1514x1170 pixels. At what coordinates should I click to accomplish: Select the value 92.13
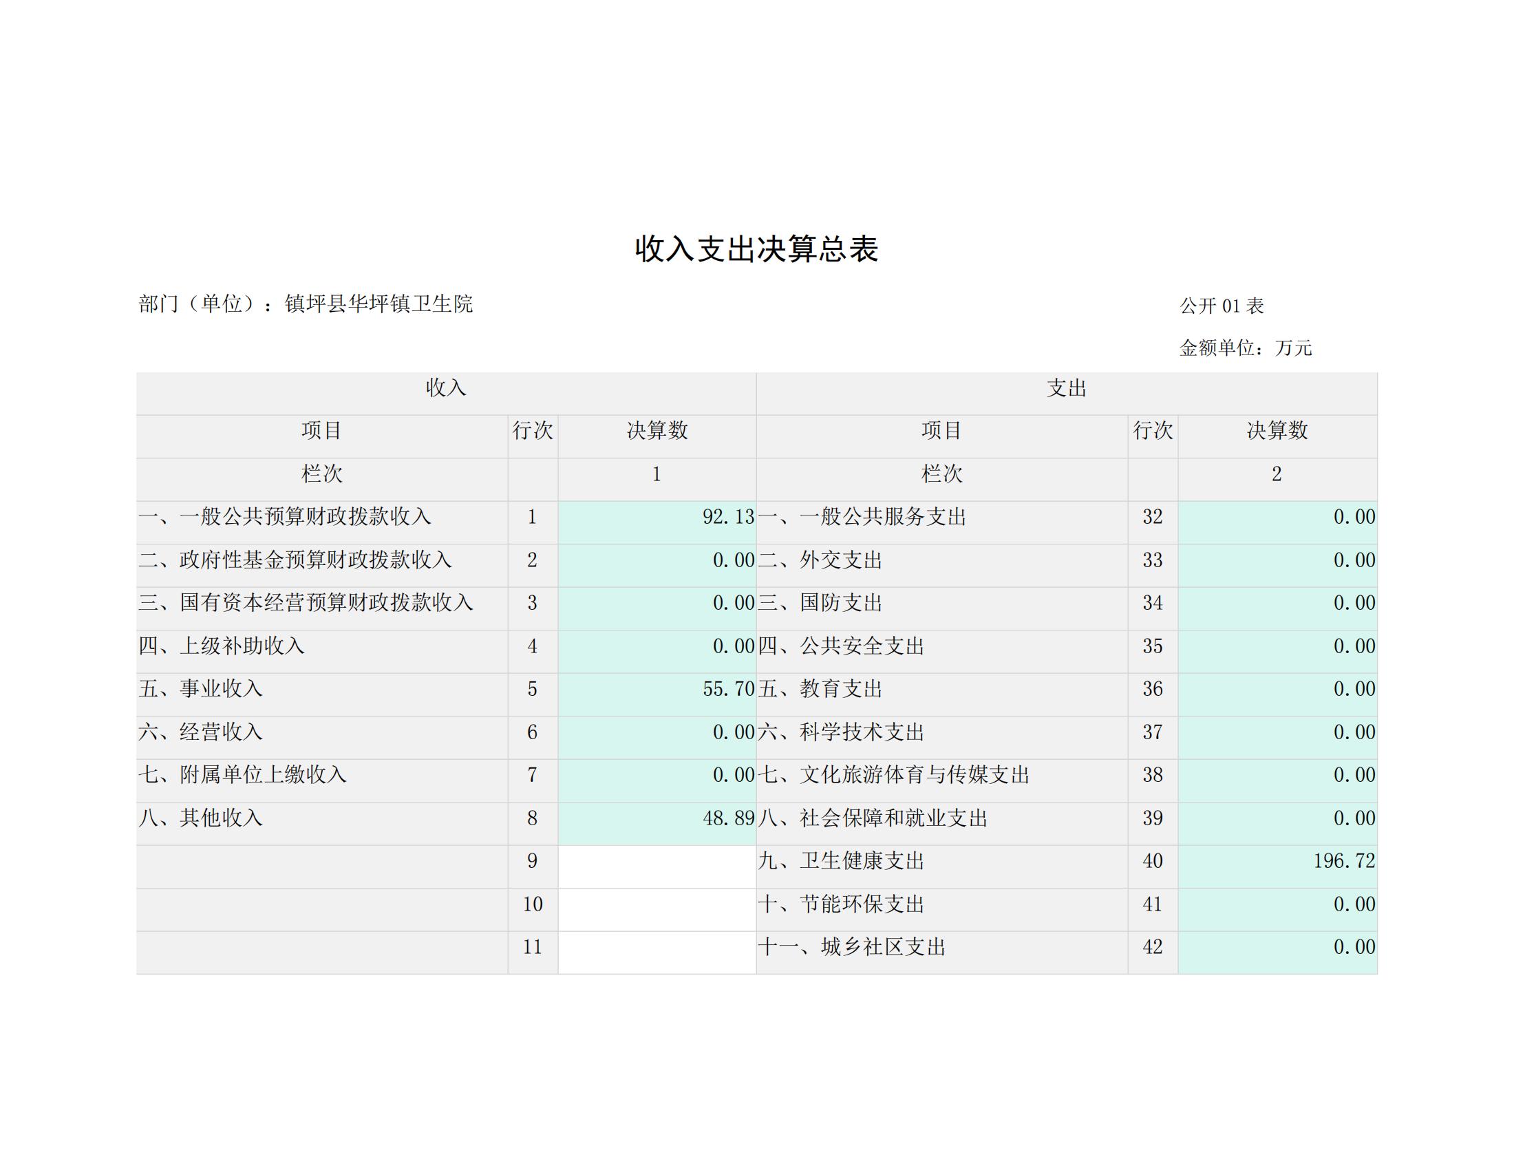point(728,517)
